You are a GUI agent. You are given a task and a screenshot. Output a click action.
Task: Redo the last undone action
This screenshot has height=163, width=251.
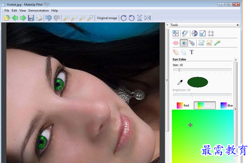click(56, 18)
